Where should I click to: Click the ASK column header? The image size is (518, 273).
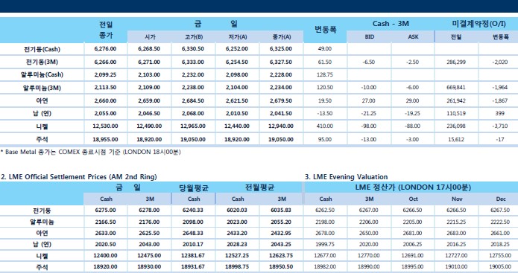(x=413, y=37)
